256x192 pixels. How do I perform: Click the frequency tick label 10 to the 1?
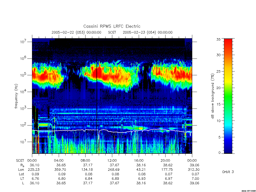tap(23, 142)
